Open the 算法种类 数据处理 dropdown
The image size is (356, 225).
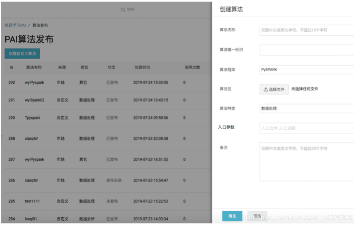(x=306, y=109)
